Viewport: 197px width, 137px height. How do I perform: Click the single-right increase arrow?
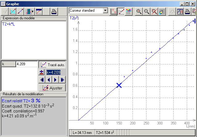click(55, 80)
